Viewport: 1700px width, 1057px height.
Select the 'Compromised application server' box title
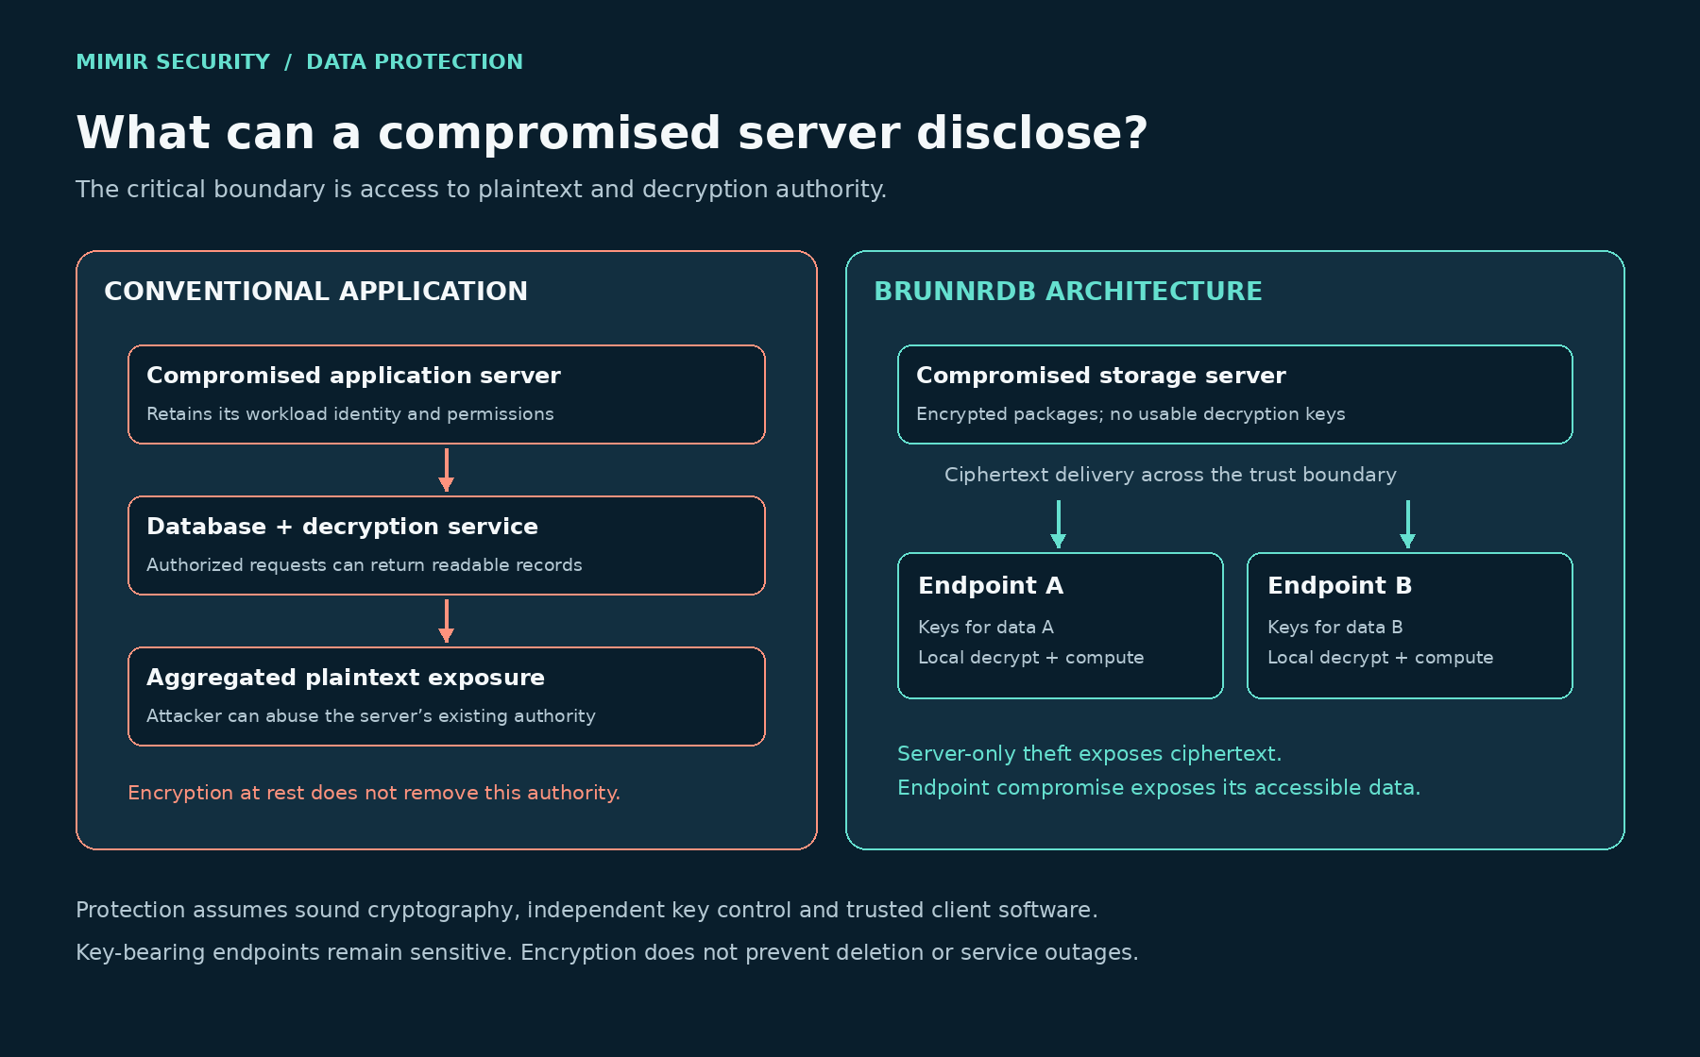click(x=353, y=376)
